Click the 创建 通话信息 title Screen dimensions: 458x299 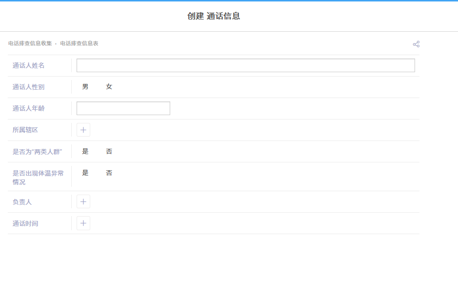click(x=214, y=16)
